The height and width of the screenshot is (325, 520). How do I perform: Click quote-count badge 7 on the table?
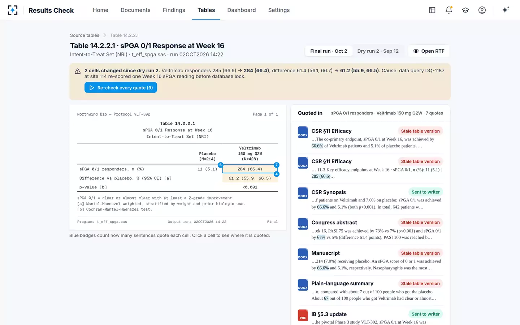277,165
